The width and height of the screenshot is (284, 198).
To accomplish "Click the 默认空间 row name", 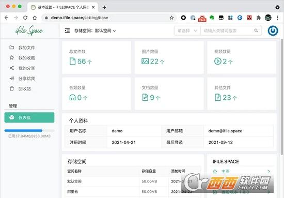I will (x=74, y=181).
